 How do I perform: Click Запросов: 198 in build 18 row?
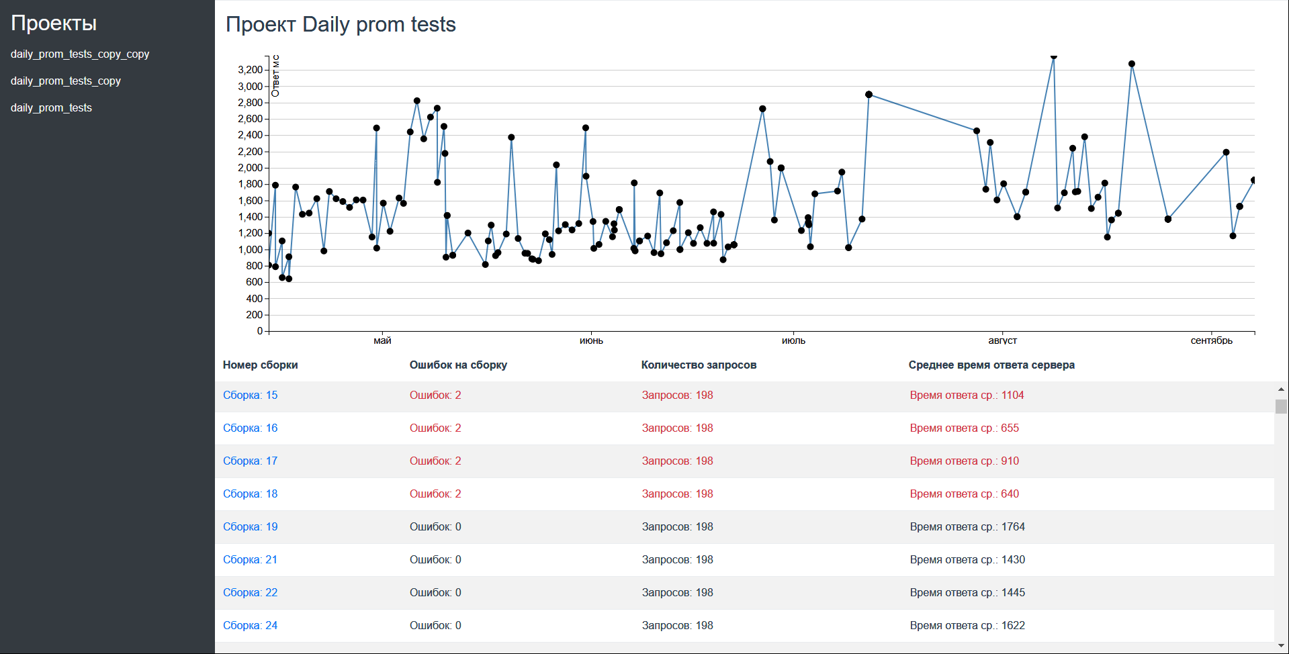tap(677, 494)
